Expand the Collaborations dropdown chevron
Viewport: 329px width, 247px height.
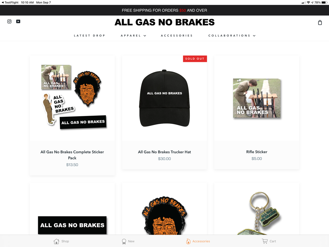coord(254,36)
